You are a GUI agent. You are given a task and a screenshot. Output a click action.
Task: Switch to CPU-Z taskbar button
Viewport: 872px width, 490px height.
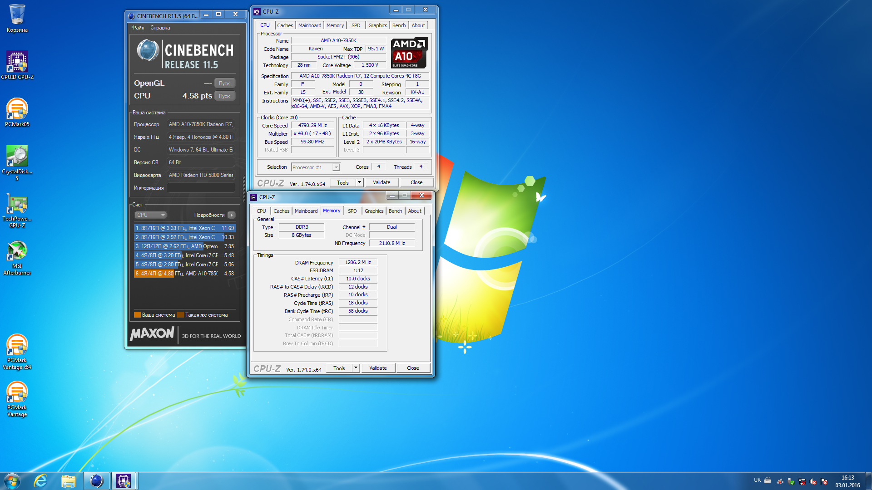(x=124, y=481)
